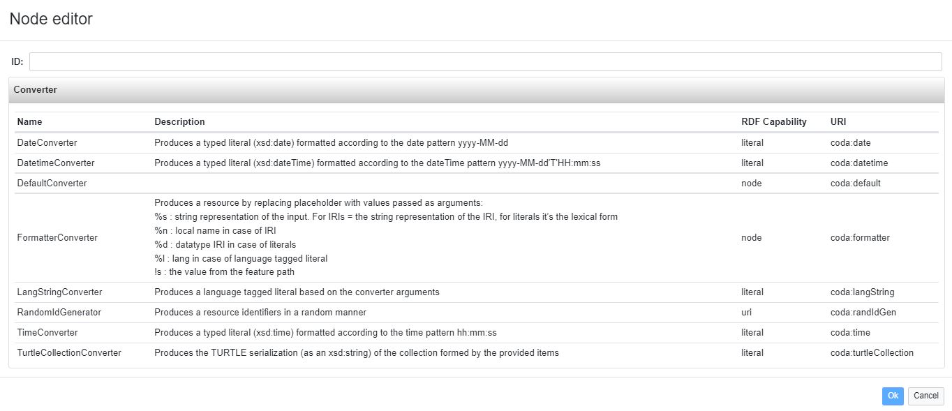This screenshot has width=952, height=411.
Task: Click the ID input field
Action: (485, 61)
